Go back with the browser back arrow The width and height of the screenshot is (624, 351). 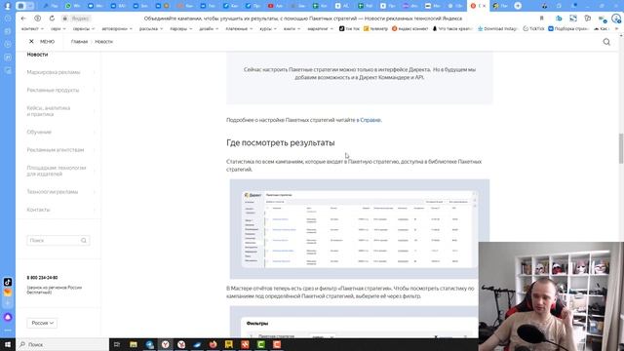click(23, 19)
